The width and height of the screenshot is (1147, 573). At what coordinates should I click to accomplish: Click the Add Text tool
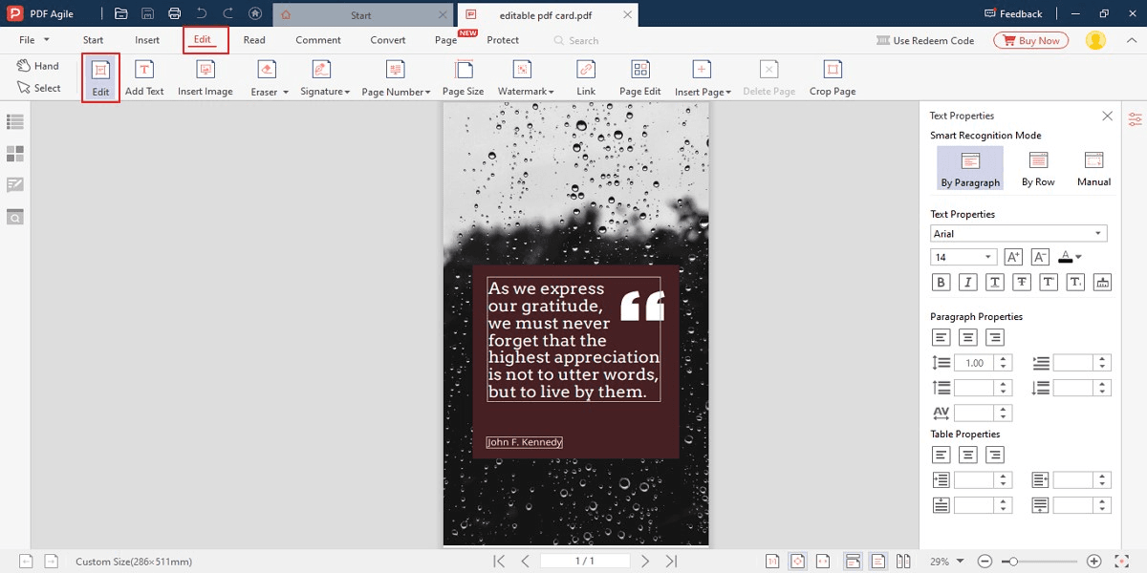tap(144, 78)
